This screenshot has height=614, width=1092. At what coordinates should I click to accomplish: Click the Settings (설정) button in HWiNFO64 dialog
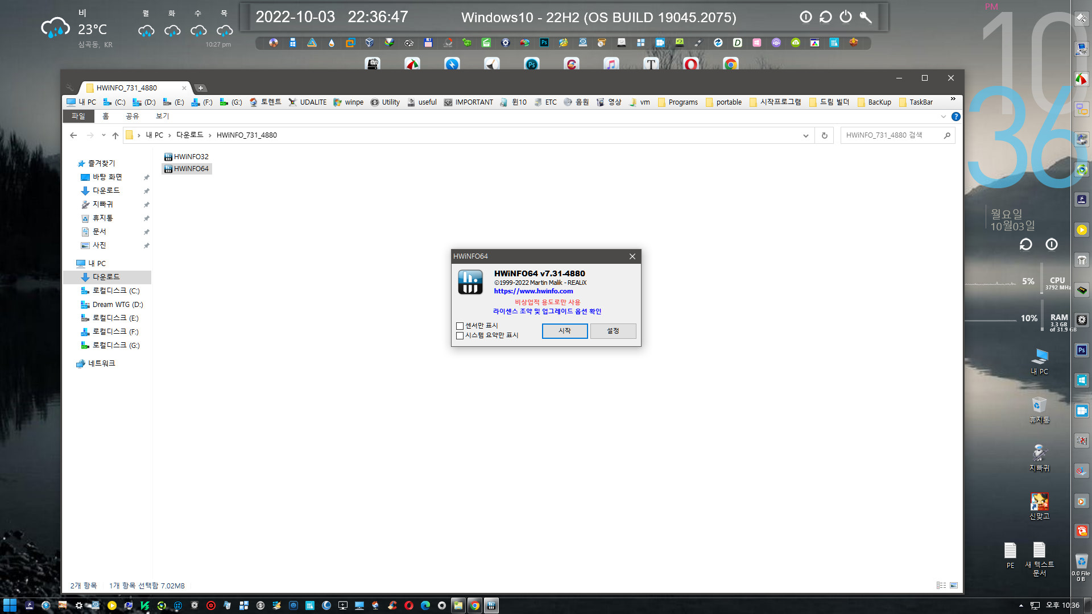(613, 331)
